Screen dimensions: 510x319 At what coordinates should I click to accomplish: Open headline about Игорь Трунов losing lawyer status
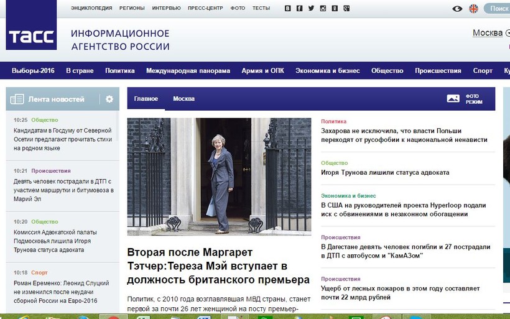(x=385, y=172)
